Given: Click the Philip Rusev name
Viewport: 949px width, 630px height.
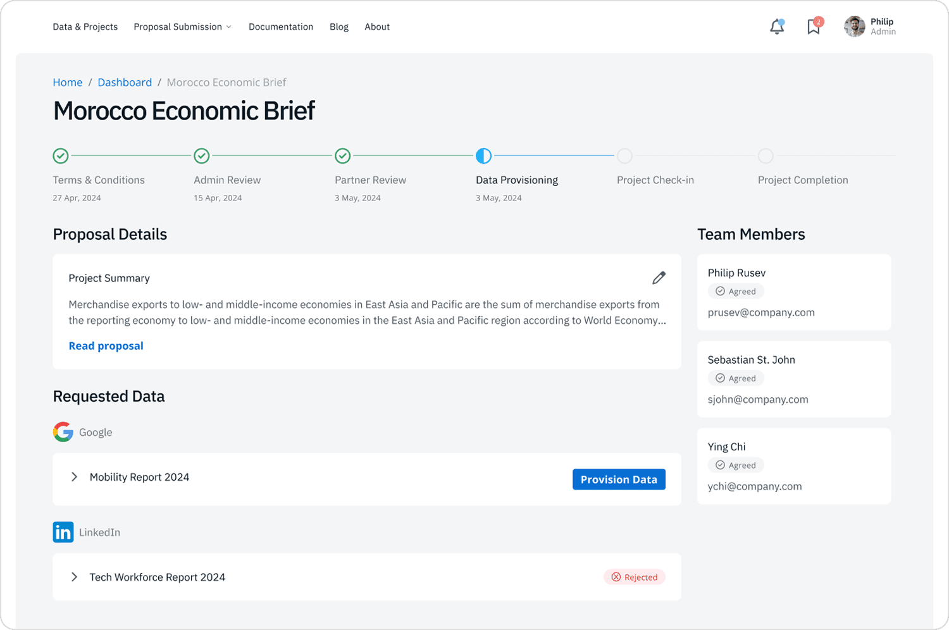Looking at the screenshot, I should tap(736, 273).
